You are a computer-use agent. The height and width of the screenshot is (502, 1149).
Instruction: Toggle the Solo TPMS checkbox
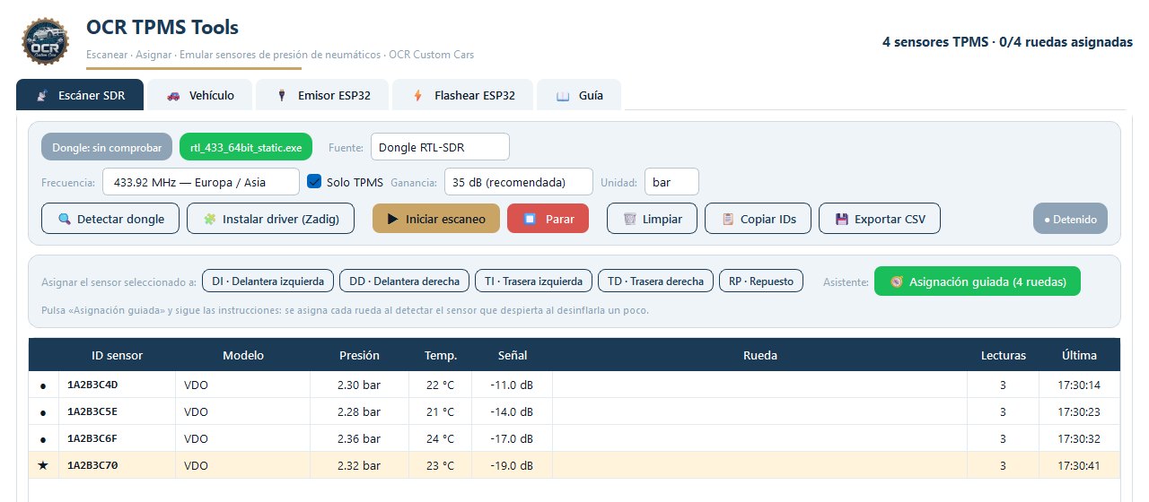(x=314, y=181)
